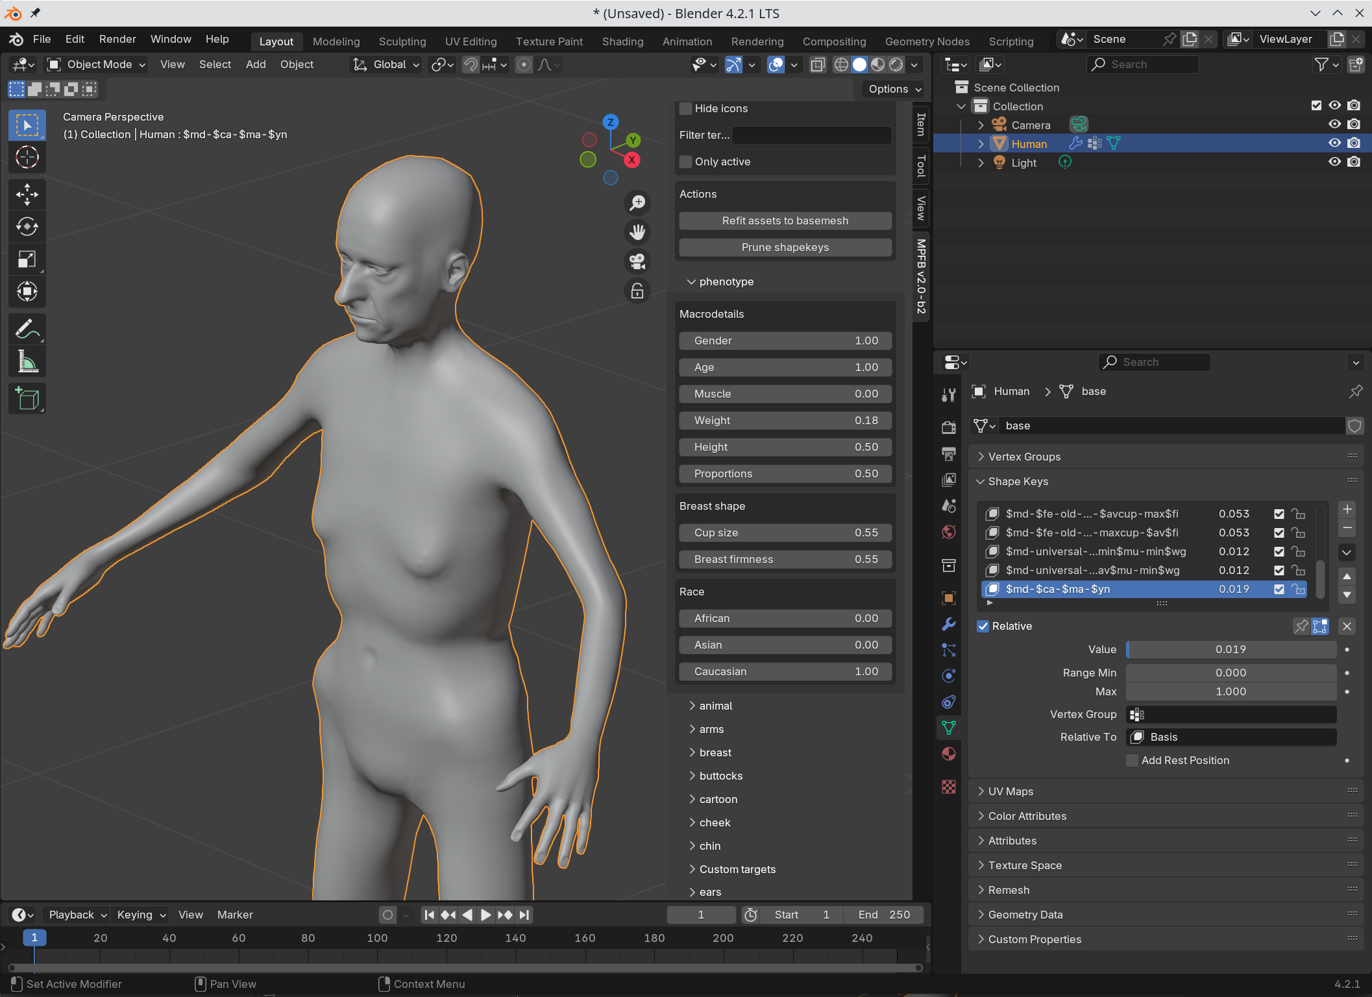Jump to the timeline end frame
The image size is (1372, 997).
point(524,915)
